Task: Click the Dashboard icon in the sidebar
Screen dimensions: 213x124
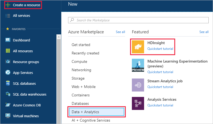Action: [8, 40]
